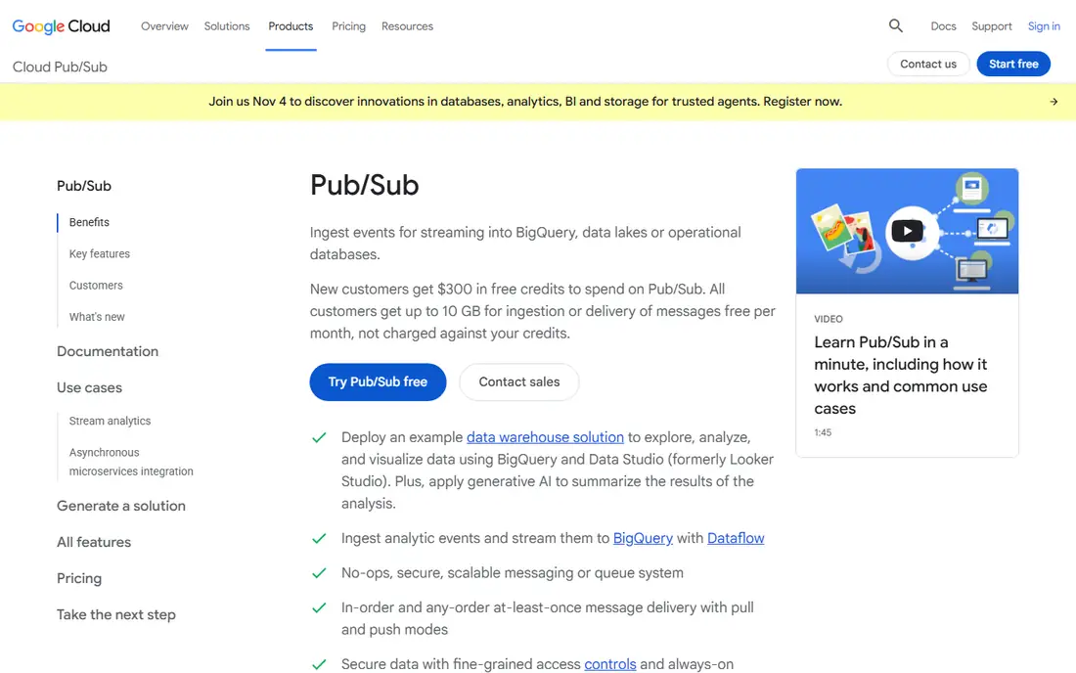Open Documentation in the sidebar
This screenshot has height=673, width=1076.
coord(108,351)
